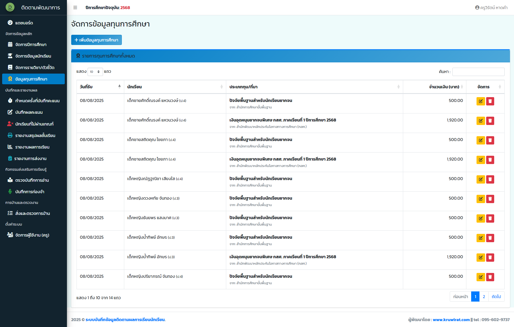Click edit icon for first 500.00 row
Viewport: 514px width, 327px height.
coord(481,101)
